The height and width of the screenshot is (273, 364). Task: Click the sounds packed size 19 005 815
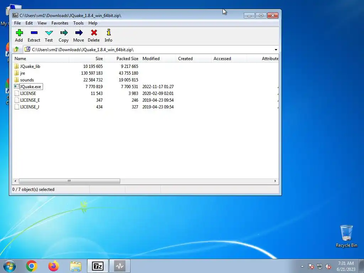pyautogui.click(x=128, y=80)
